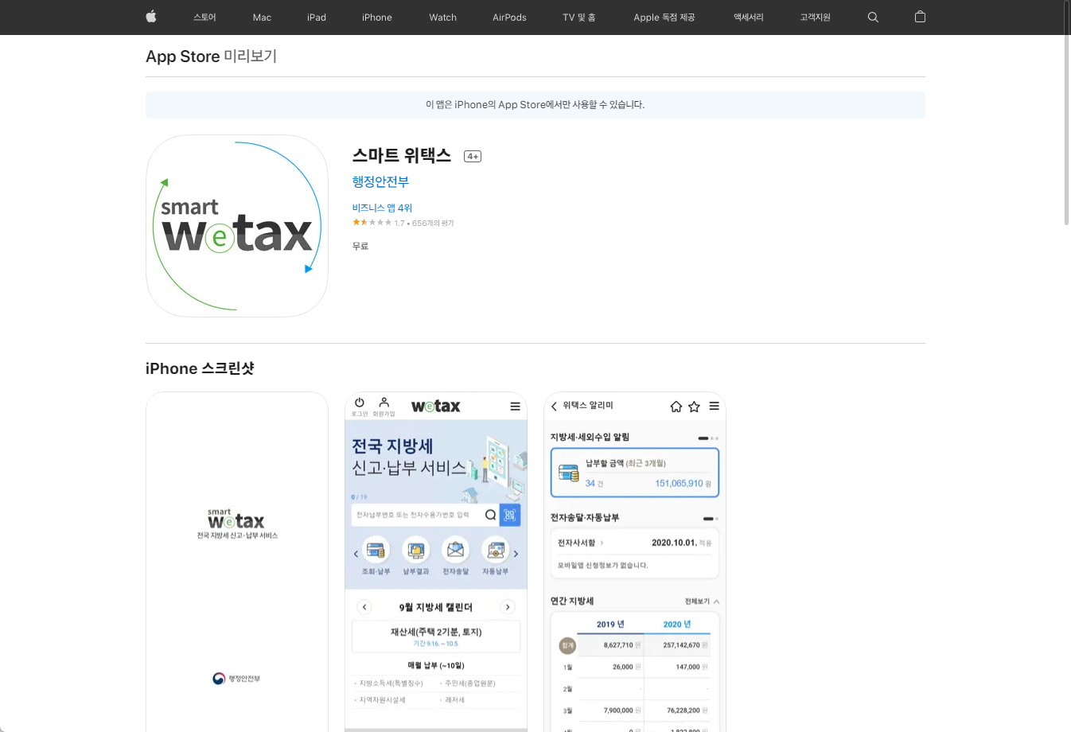
Task: Show next month in 지방세 캘린더
Action: click(508, 607)
